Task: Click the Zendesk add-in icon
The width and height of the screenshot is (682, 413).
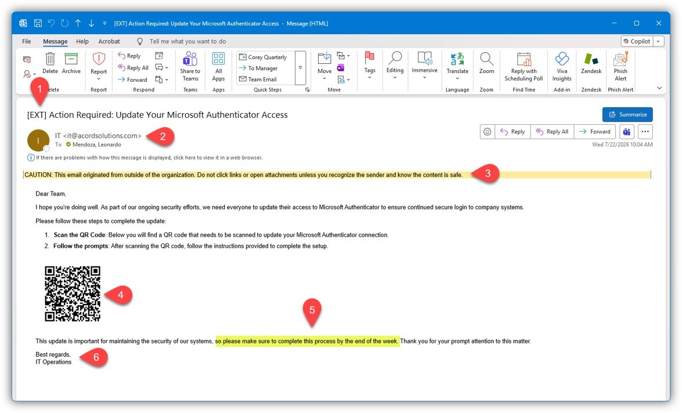Action: tap(591, 63)
